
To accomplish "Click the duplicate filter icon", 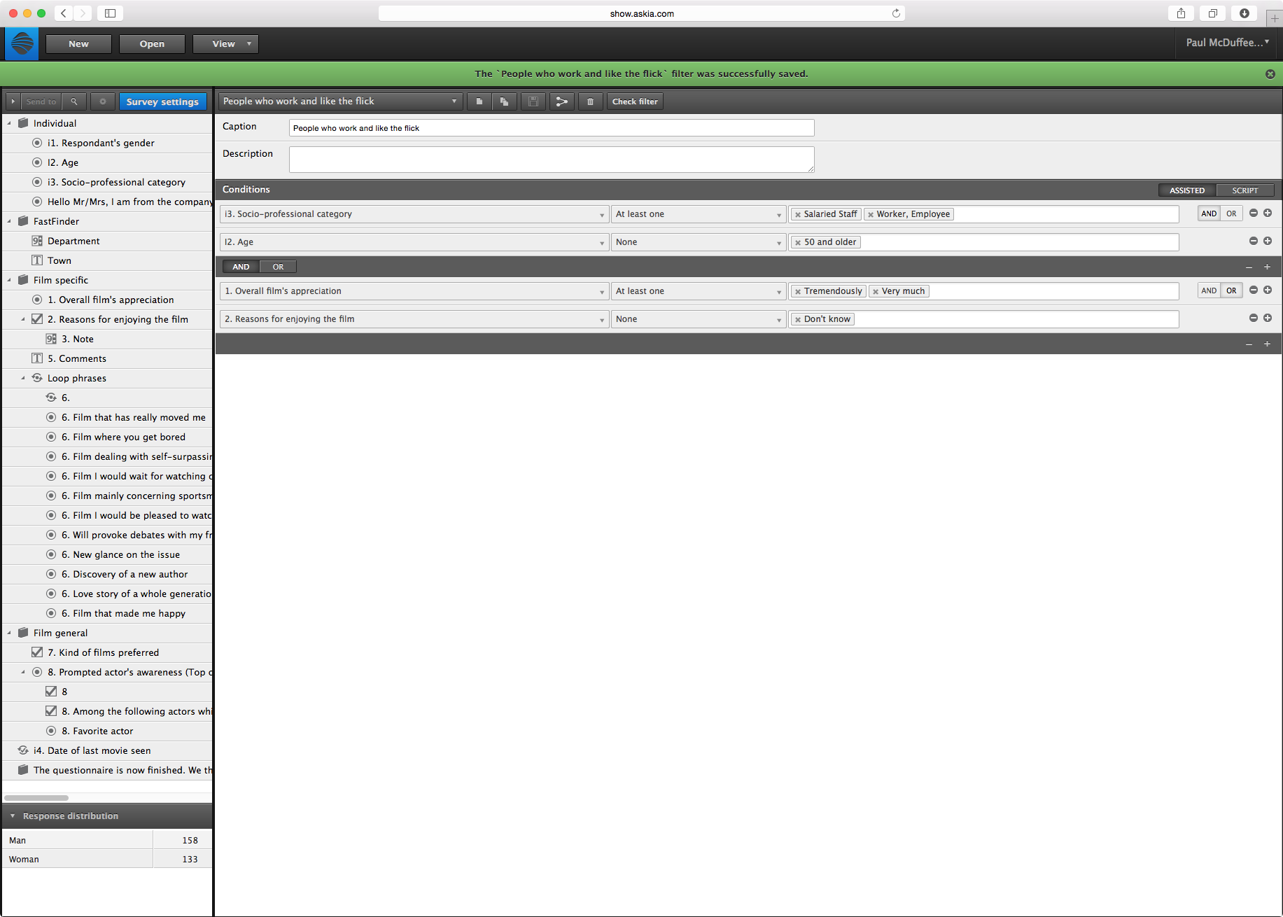I will coord(504,101).
